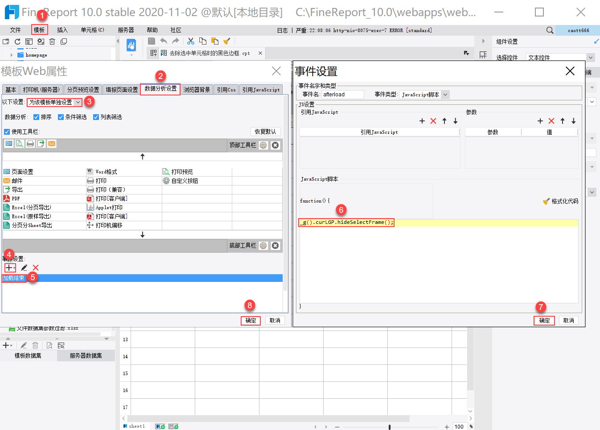Close the 去除选中单元格时的黑色边框.cpt tab
The height and width of the screenshot is (430, 600).
pos(260,53)
